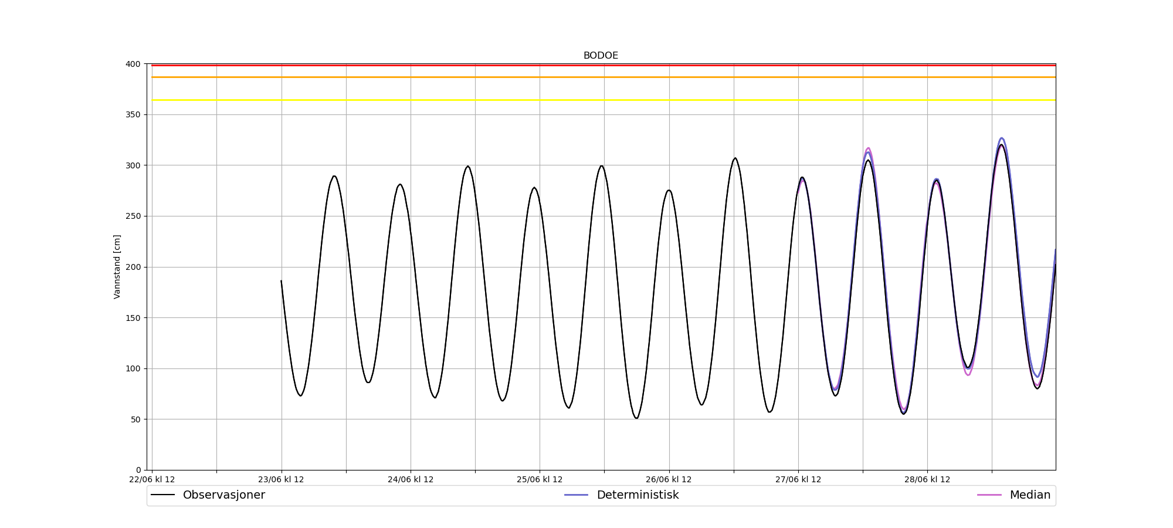The width and height of the screenshot is (1173, 528).
Task: Click the 400 y-axis tick label
Action: (133, 64)
